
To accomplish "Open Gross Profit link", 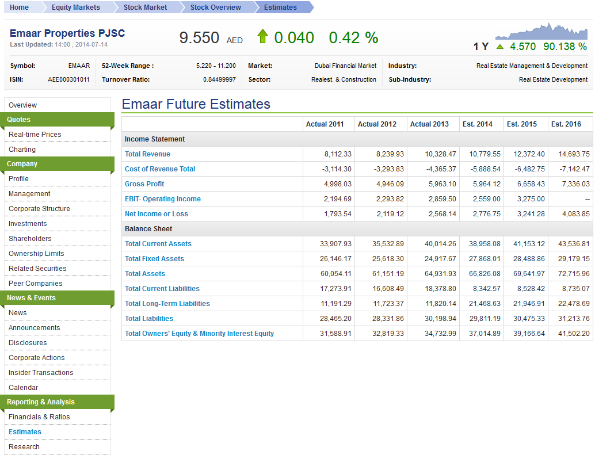I will (x=144, y=184).
